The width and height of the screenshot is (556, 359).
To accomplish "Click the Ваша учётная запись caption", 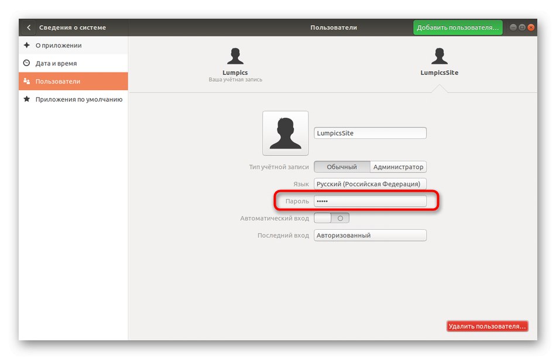I will (x=235, y=80).
